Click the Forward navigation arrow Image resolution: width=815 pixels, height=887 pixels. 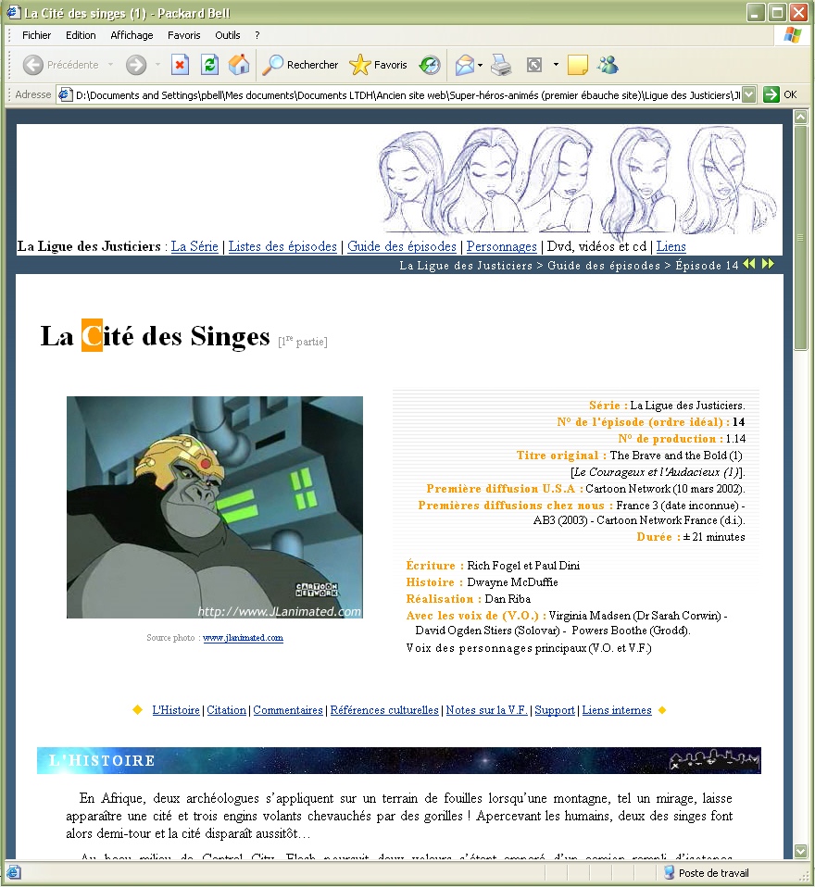[x=136, y=65]
